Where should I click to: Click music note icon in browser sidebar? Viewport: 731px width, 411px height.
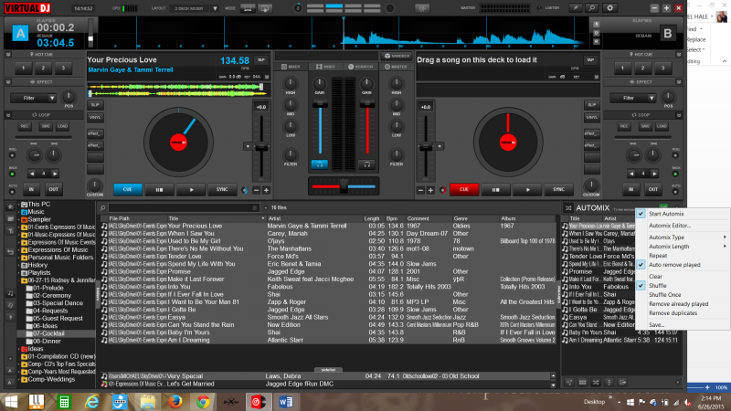[x=10, y=293]
